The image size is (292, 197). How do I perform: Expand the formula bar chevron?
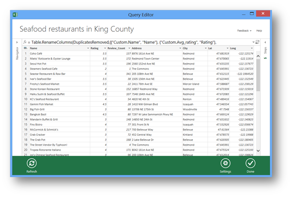click(x=253, y=42)
